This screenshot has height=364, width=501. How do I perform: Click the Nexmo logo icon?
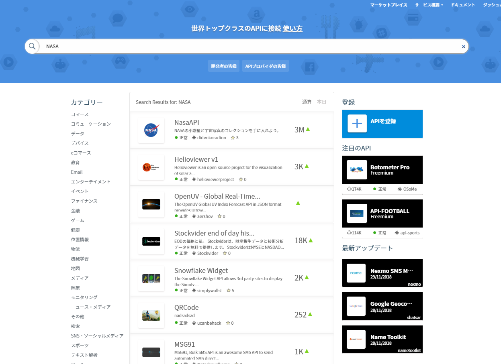(356, 273)
